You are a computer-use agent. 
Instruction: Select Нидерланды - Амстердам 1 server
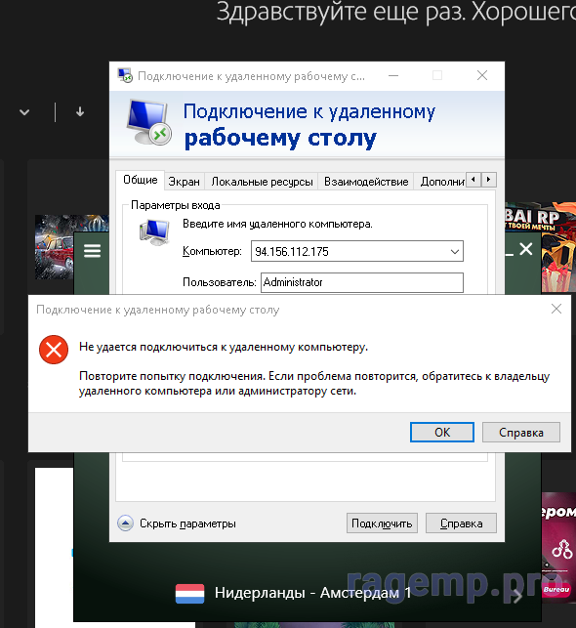(x=312, y=593)
